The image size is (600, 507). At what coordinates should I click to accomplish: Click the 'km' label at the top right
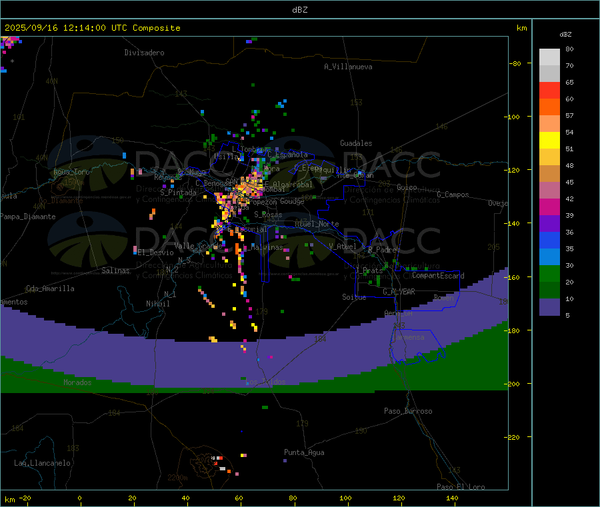pos(521,28)
